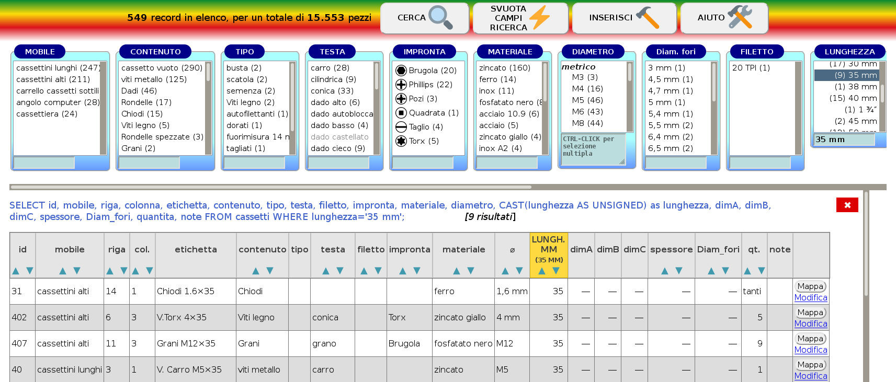The image size is (896, 382).
Task: Choose the Phillips cross imprint icon
Action: click(401, 85)
